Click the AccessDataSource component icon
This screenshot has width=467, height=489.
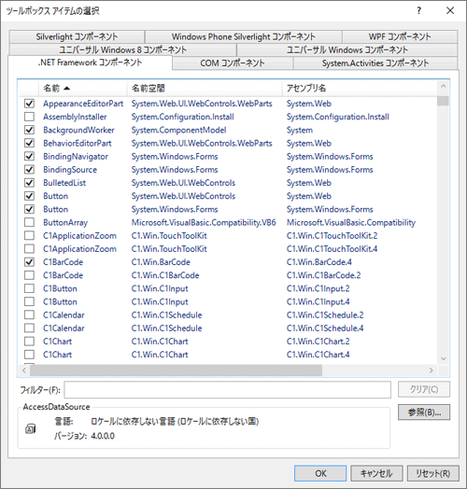pos(30,429)
